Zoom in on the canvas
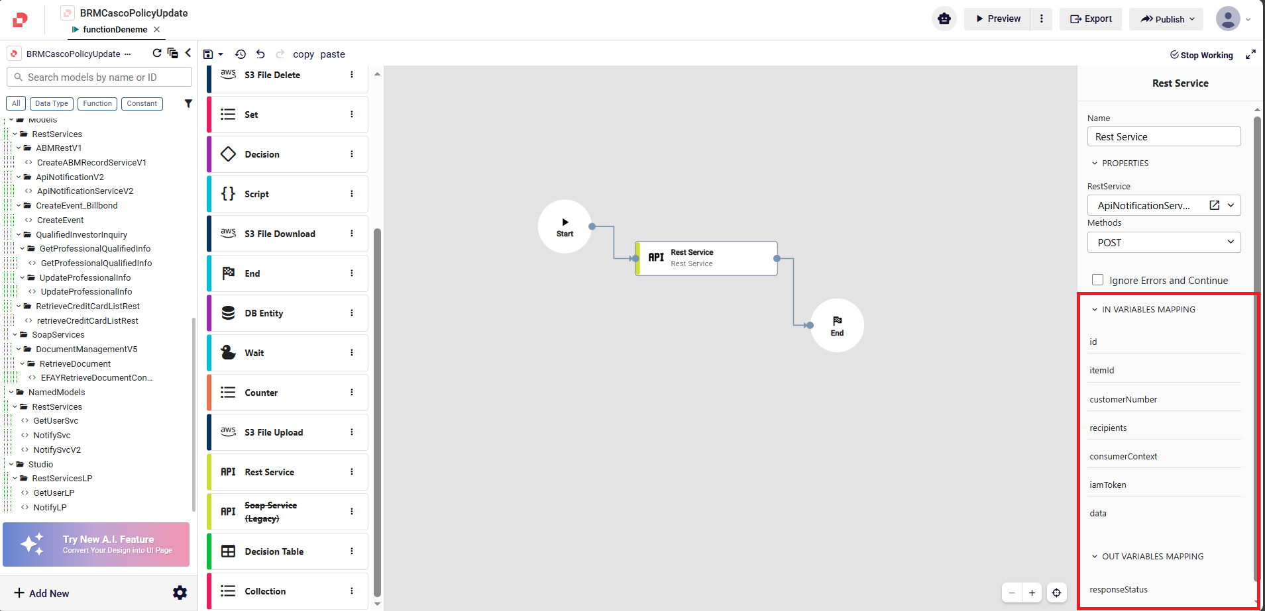Viewport: 1265px width, 611px height. pyautogui.click(x=1032, y=592)
